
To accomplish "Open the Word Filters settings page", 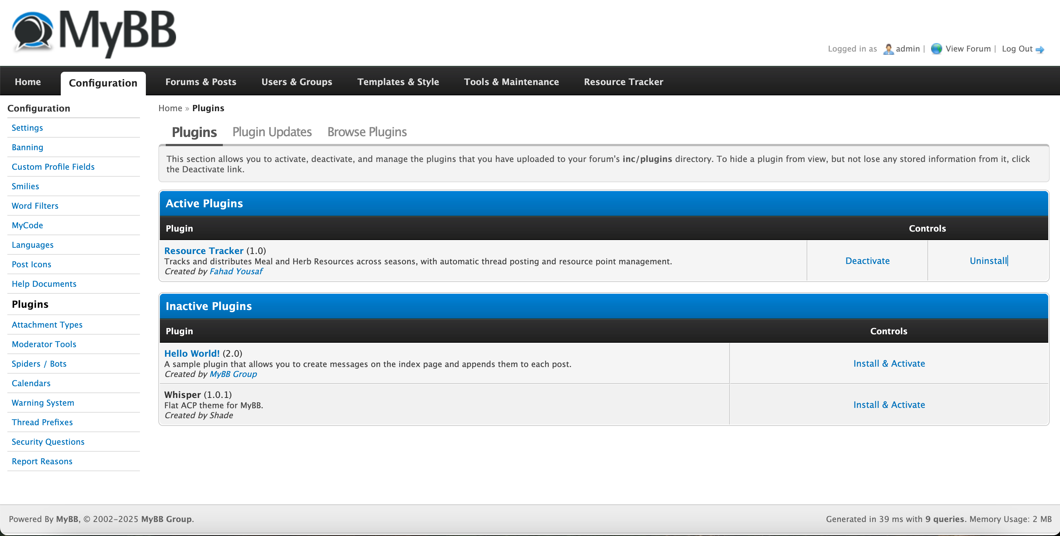I will coord(35,206).
